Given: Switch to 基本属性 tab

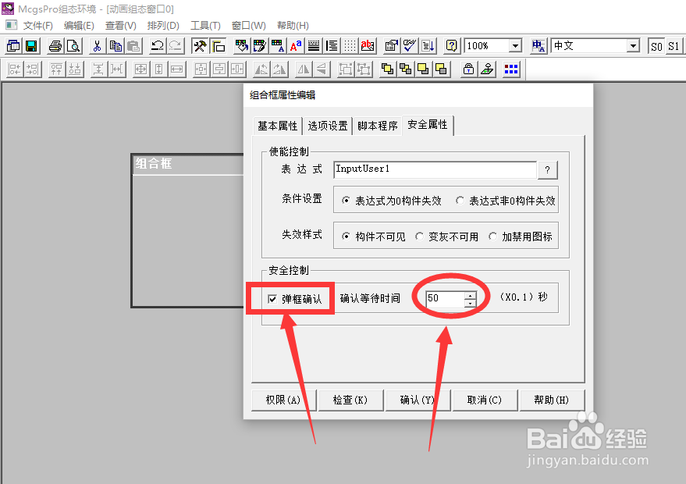Looking at the screenshot, I should [277, 126].
